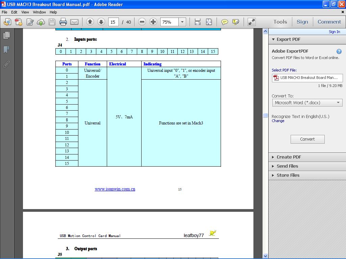Click the zoom out minus button
The height and width of the screenshot is (259, 346).
coord(142,22)
